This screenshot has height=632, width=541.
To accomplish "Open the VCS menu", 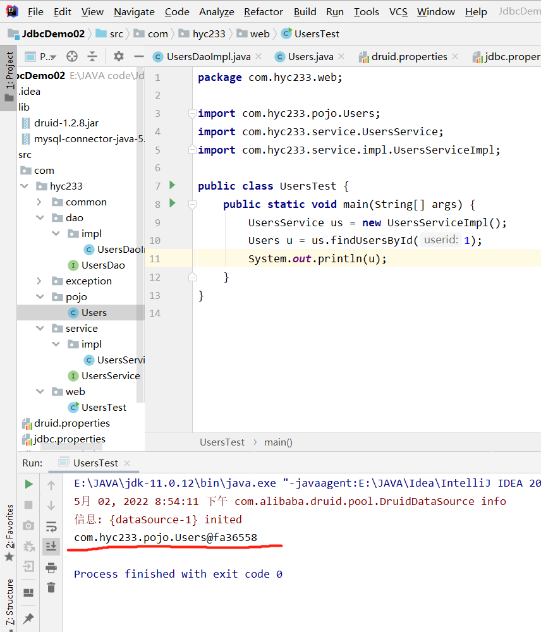I will (398, 11).
